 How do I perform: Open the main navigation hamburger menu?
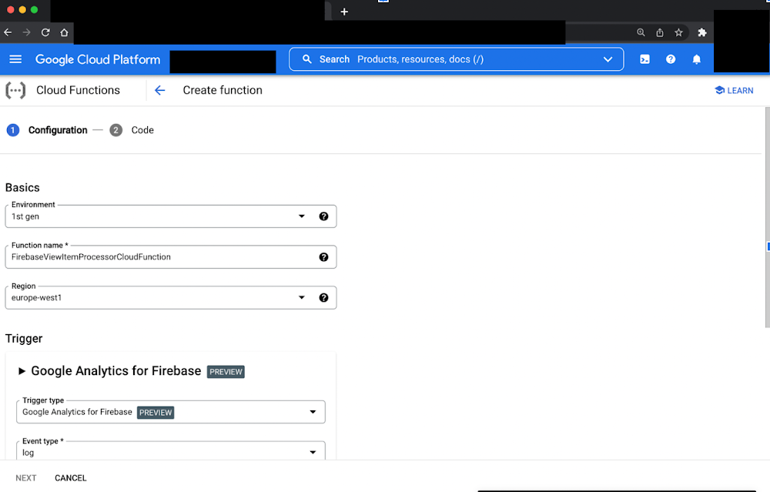[x=15, y=59]
